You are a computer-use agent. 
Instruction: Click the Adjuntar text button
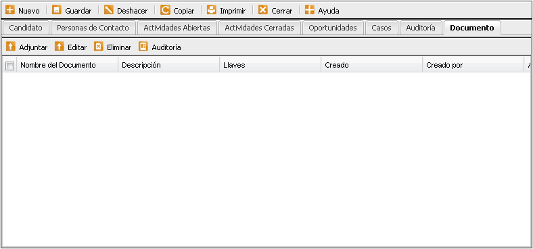click(x=33, y=47)
